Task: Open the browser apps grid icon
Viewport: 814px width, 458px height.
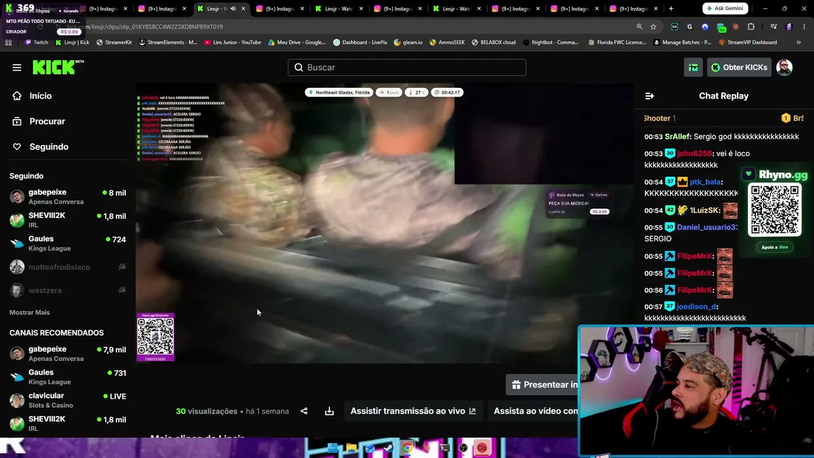Action: [8, 43]
